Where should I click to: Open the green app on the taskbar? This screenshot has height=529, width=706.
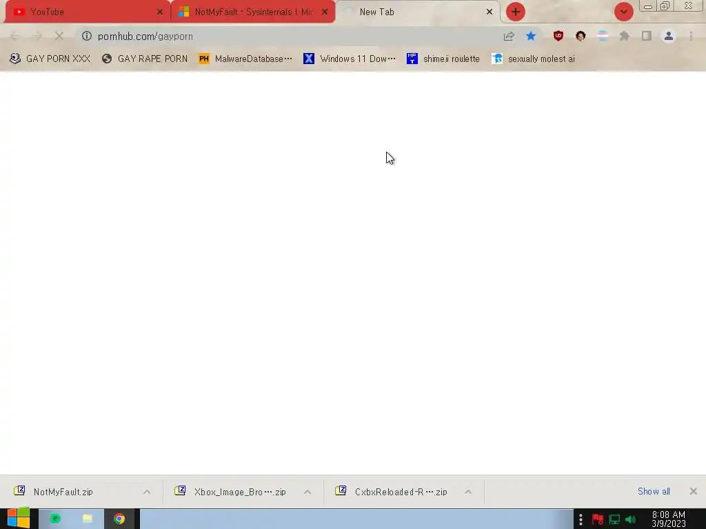coord(55,519)
